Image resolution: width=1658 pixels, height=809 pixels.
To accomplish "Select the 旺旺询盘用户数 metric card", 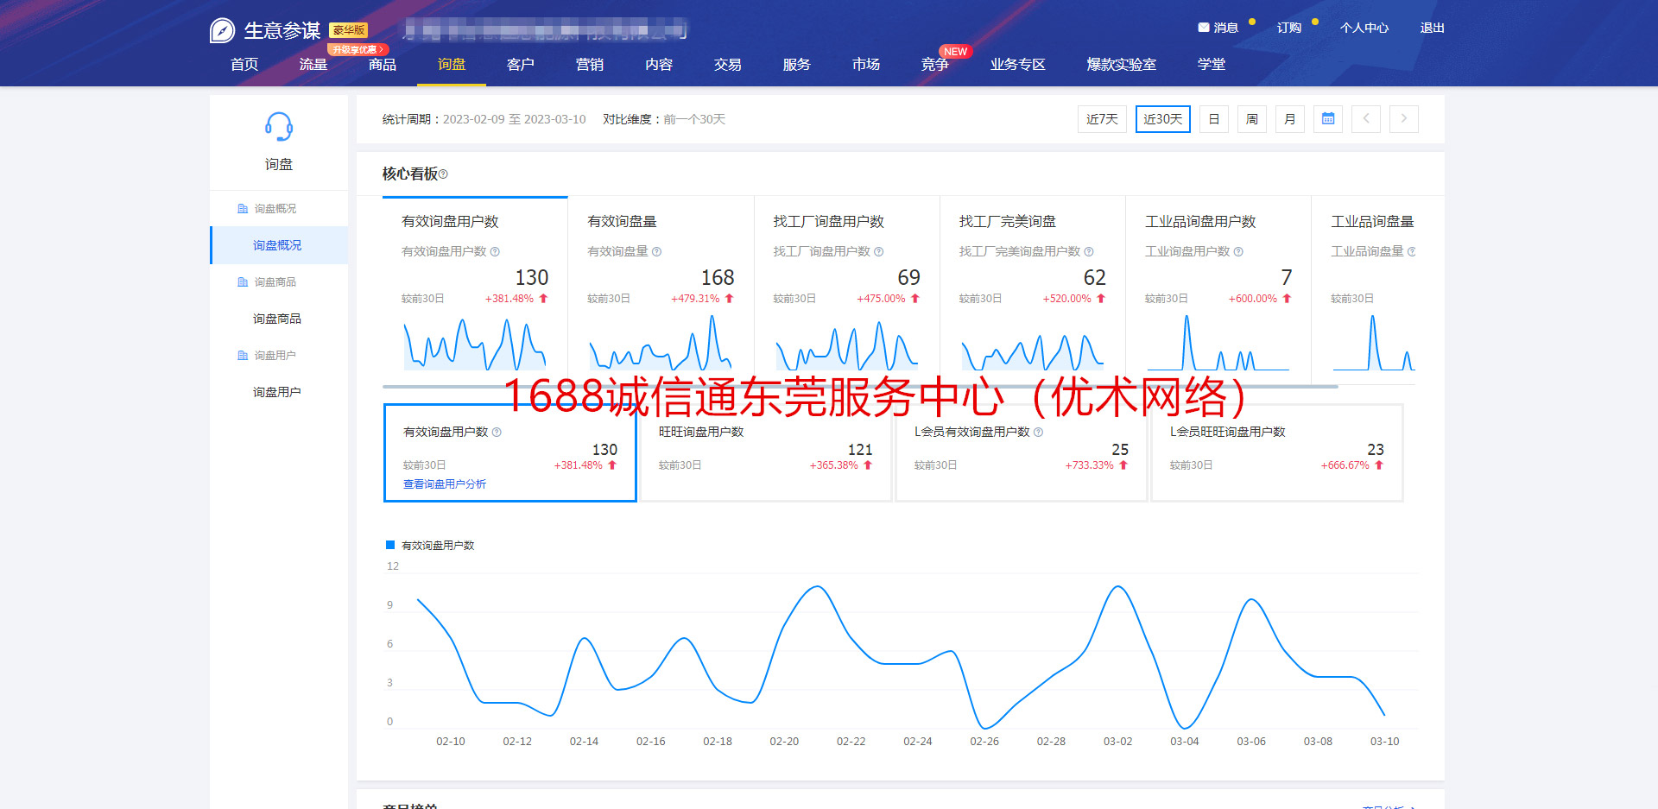I will coord(765,452).
